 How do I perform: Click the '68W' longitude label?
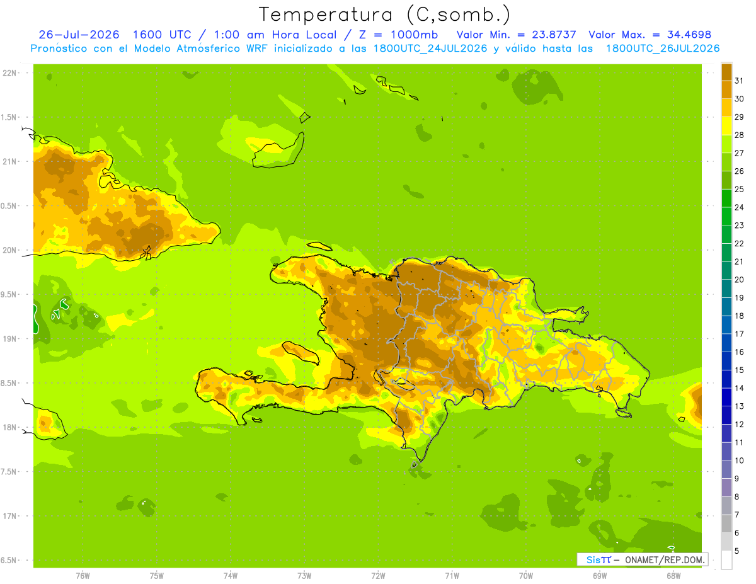[x=673, y=576]
